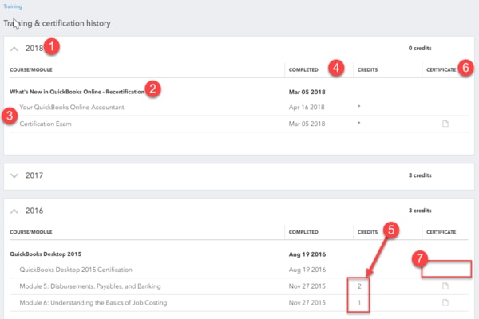Open certificate icon for Certification Exam row
The height and width of the screenshot is (319, 479).
point(445,124)
